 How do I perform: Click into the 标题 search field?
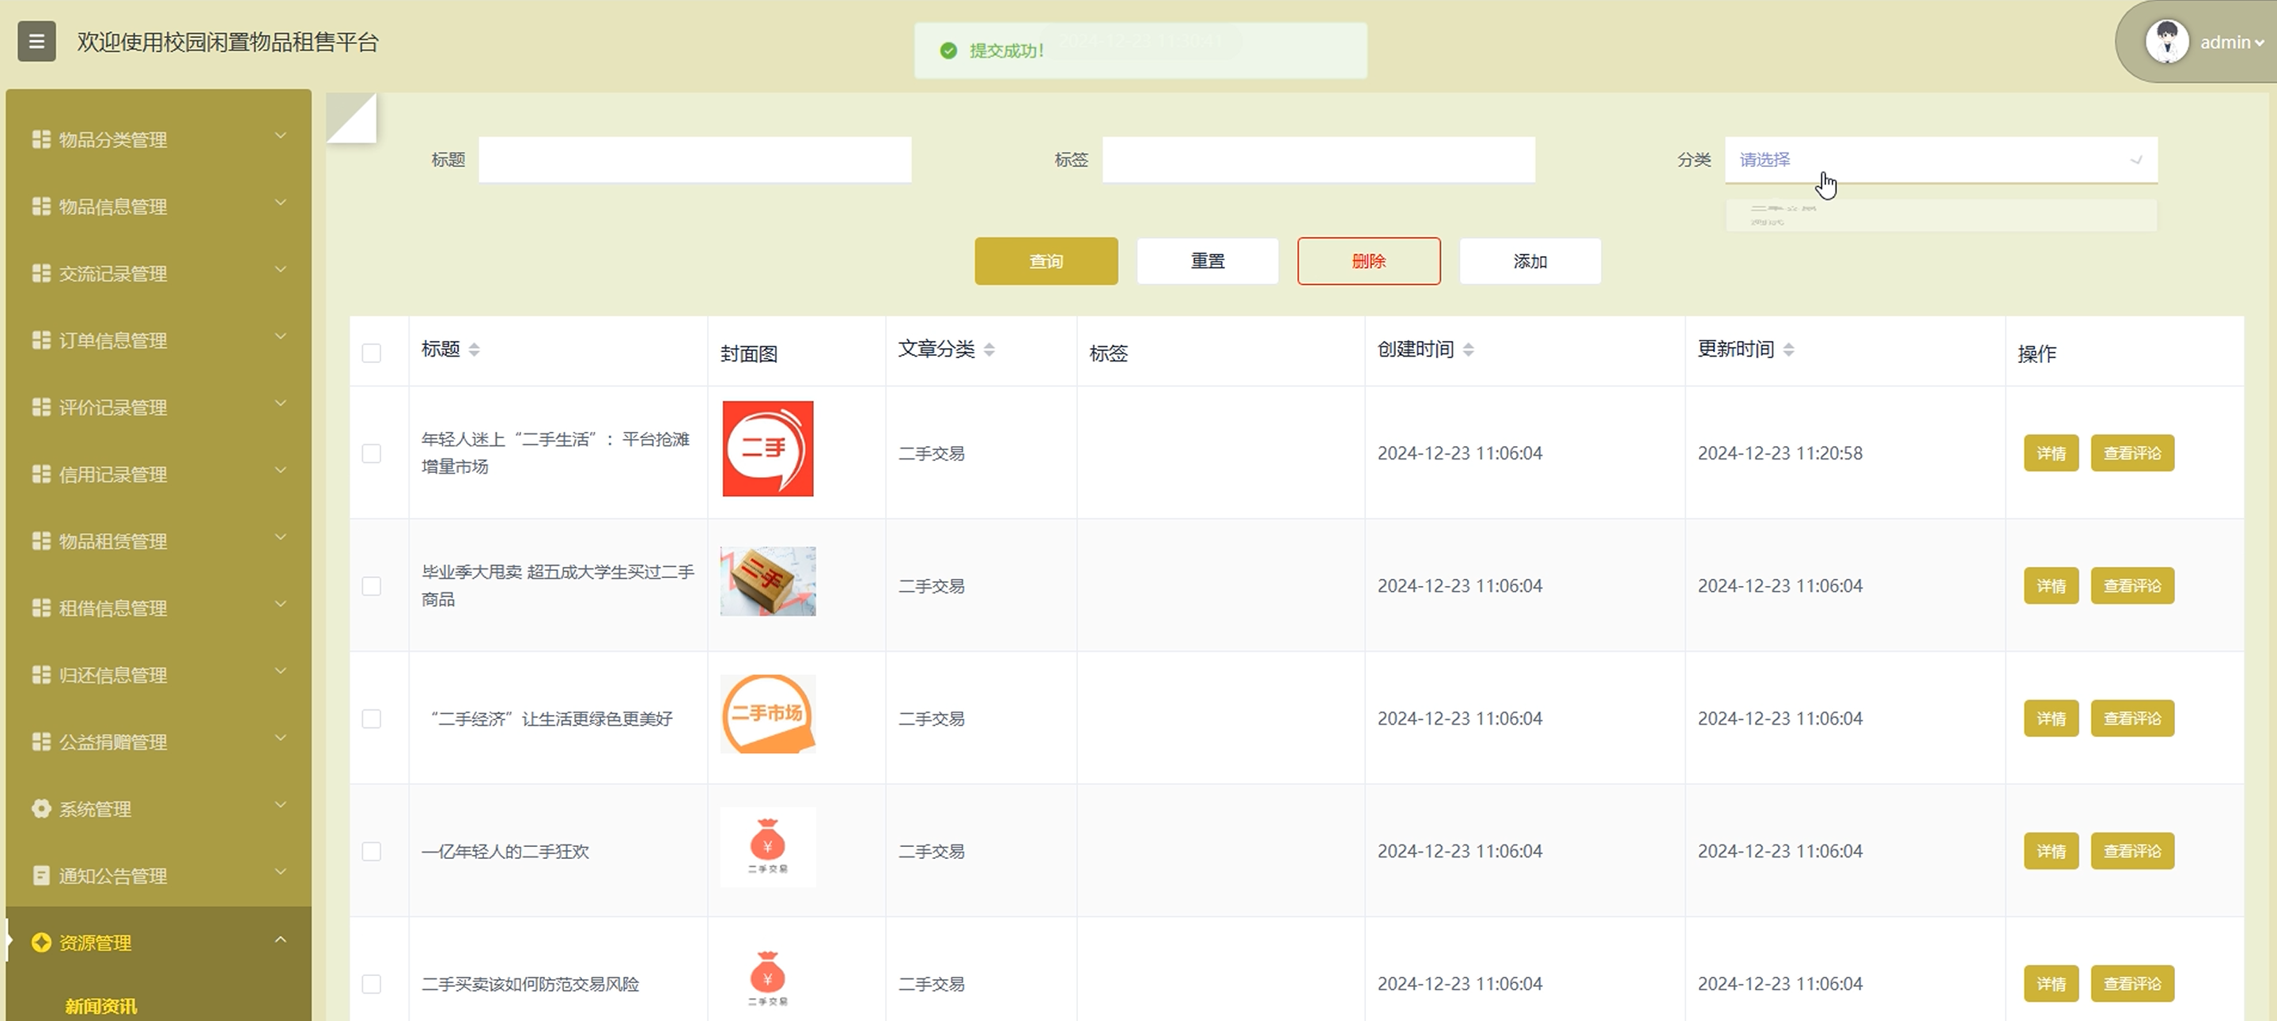click(x=694, y=160)
